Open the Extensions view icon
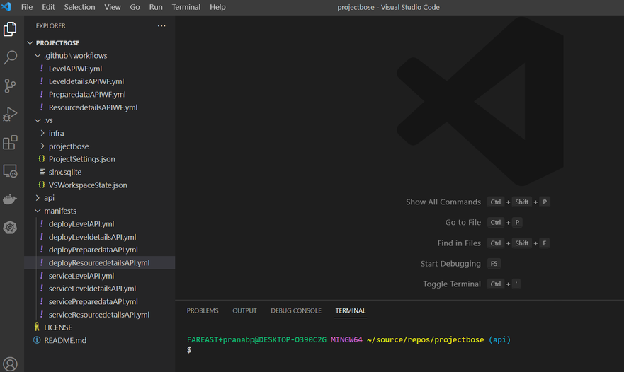Screen dimensions: 624x372 click(x=10, y=142)
